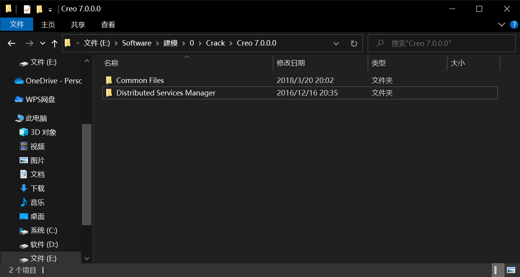Open 系统 (C:) drive in navigation pane
The height and width of the screenshot is (277, 520).
pyautogui.click(x=38, y=230)
